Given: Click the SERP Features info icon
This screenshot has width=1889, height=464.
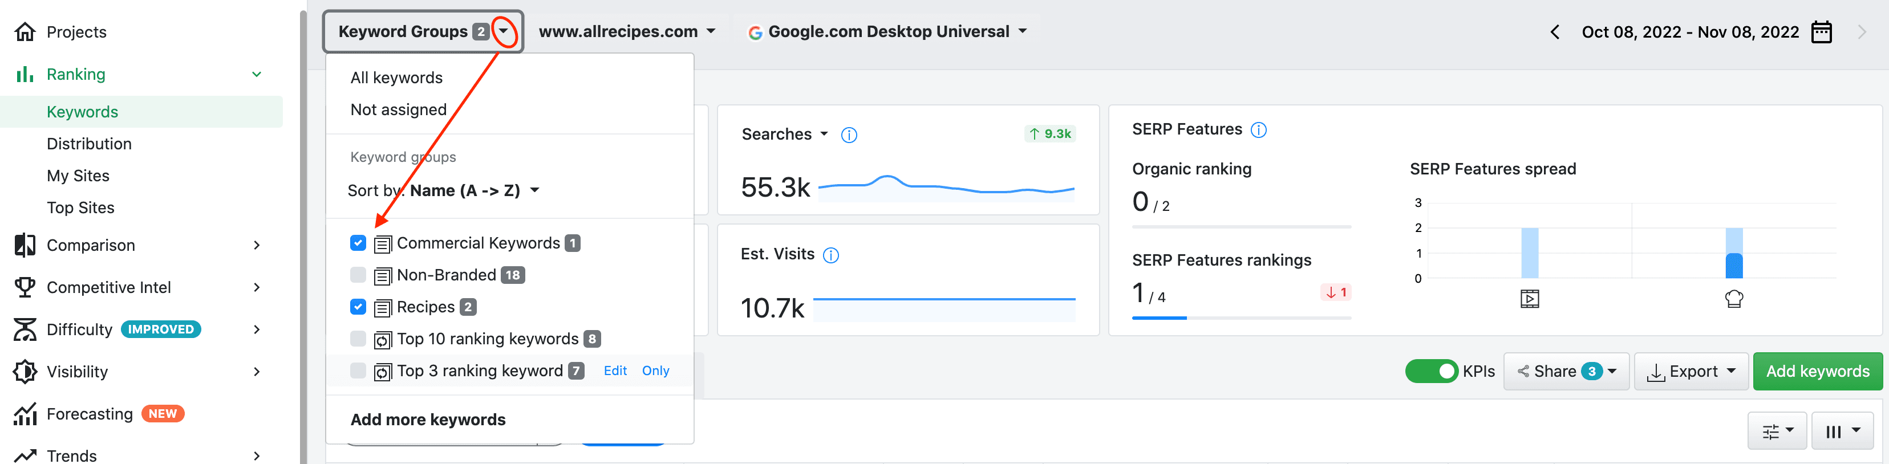Looking at the screenshot, I should 1258,130.
